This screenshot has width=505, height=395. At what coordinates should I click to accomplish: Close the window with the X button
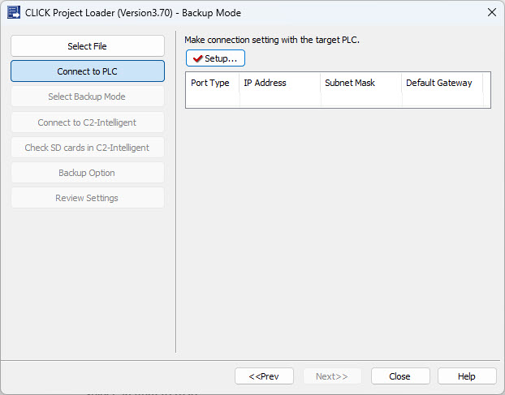click(x=491, y=12)
